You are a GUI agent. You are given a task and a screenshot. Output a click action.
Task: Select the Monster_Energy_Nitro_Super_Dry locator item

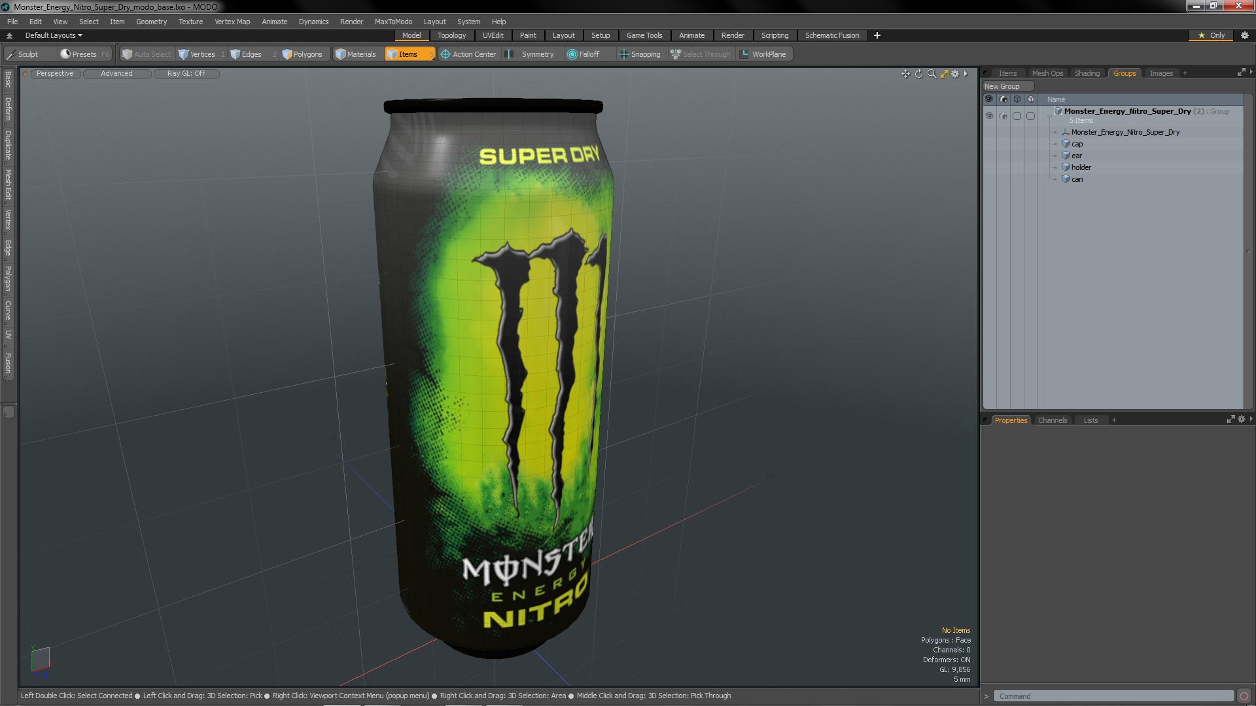pyautogui.click(x=1125, y=132)
